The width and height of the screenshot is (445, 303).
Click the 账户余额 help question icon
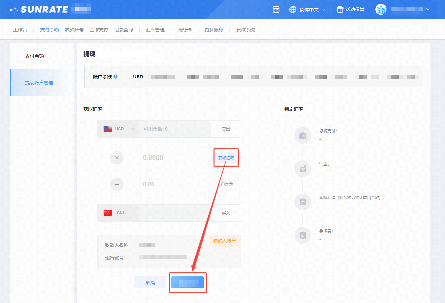pyautogui.click(x=116, y=76)
